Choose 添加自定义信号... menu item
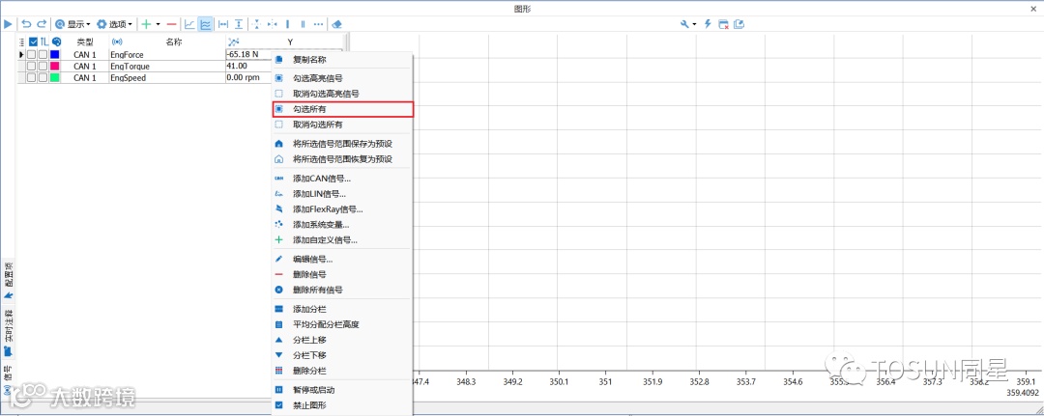 [x=342, y=240]
